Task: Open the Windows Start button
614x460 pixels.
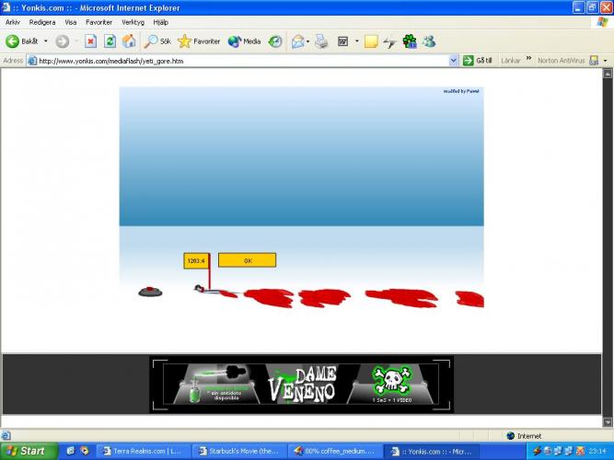Action: tap(26, 451)
